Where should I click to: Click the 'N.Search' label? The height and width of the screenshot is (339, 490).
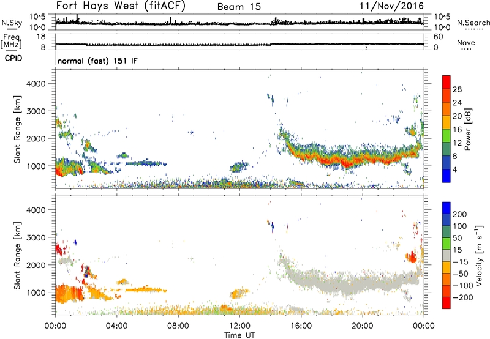click(x=473, y=23)
